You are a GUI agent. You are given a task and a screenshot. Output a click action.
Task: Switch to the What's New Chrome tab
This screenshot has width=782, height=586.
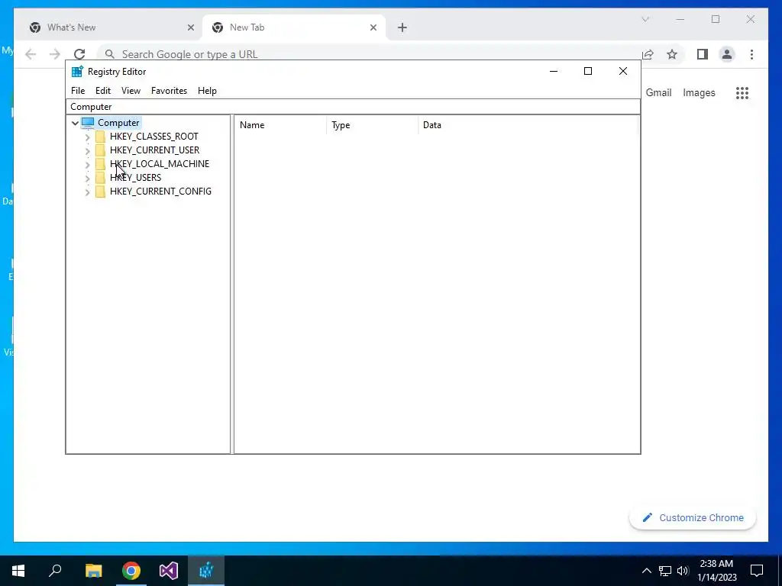pyautogui.click(x=111, y=27)
